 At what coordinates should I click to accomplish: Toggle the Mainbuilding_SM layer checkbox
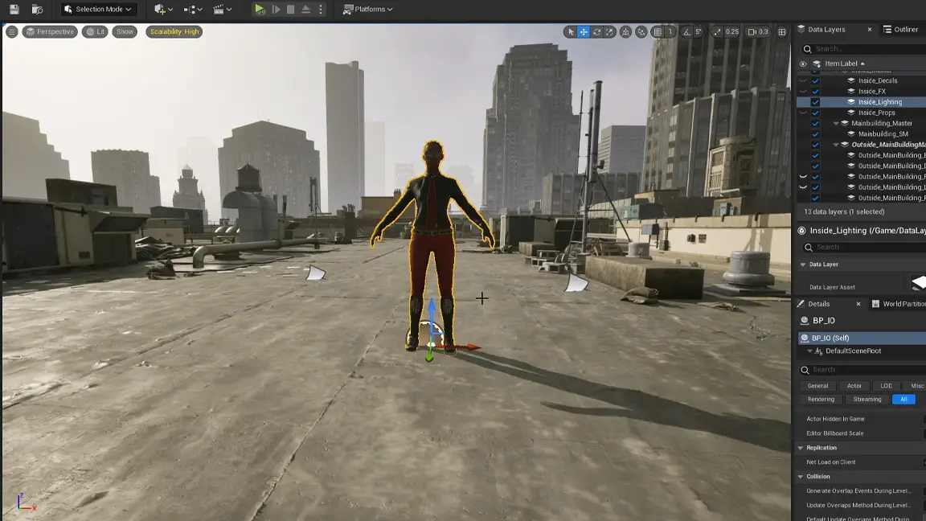click(x=815, y=134)
